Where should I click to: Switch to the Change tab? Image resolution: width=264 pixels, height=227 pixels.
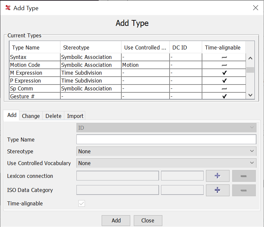[31, 116]
